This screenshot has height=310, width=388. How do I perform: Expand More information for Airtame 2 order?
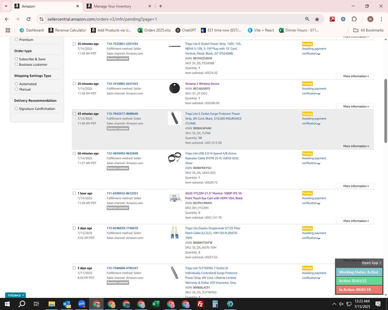point(355,107)
